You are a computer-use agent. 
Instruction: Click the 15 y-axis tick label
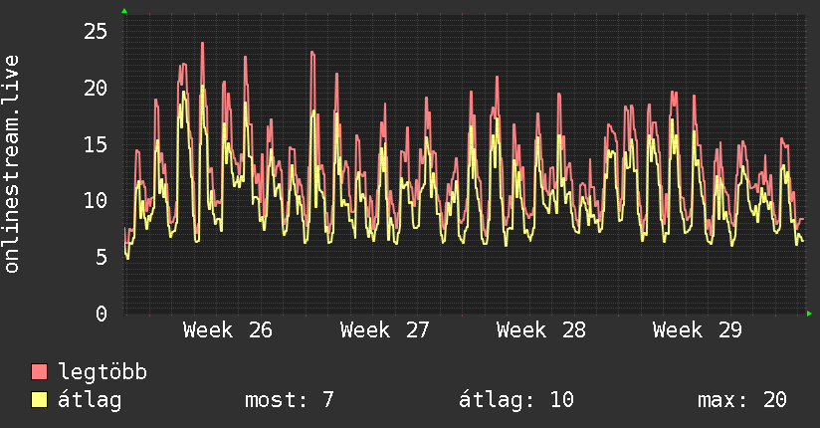[x=96, y=144]
